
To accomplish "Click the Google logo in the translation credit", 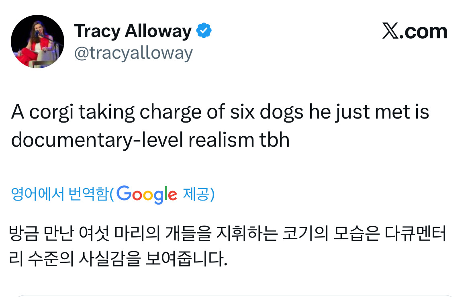I will tap(147, 194).
